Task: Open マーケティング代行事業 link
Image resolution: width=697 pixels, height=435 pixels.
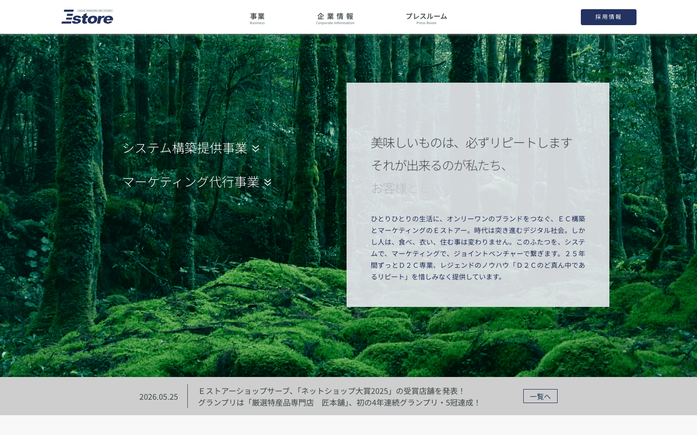Action: pyautogui.click(x=191, y=182)
